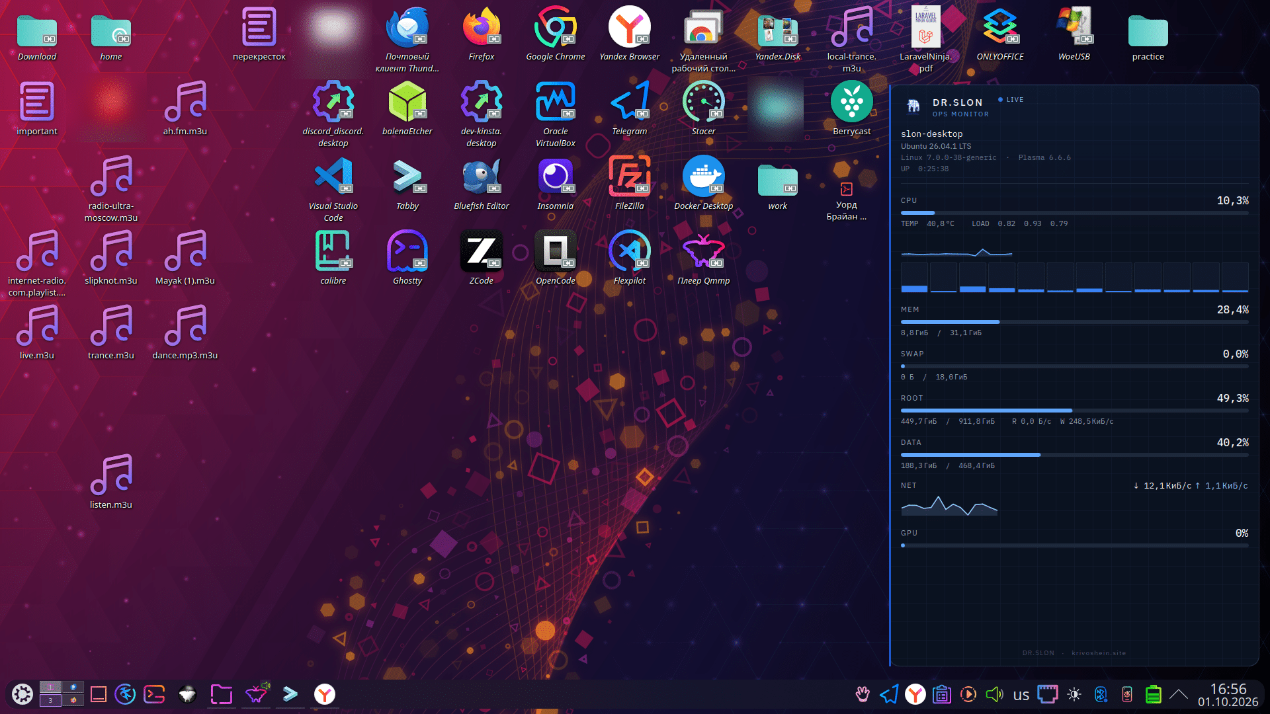
Task: Open the Yandex Browser taskbar entry
Action: pos(324,694)
